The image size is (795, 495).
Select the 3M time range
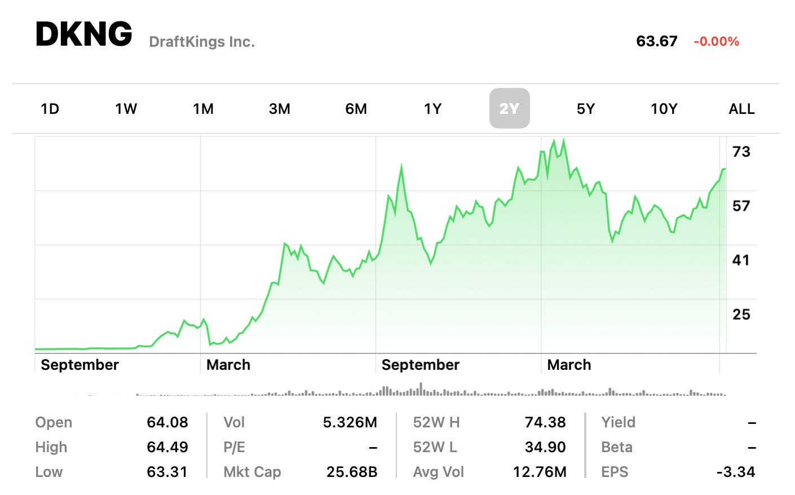point(280,109)
